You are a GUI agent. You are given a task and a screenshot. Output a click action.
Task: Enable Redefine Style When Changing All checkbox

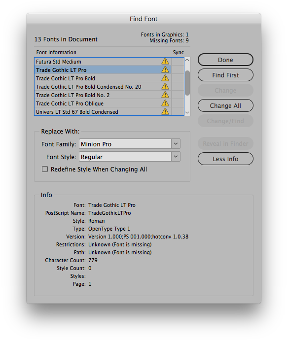(45, 169)
